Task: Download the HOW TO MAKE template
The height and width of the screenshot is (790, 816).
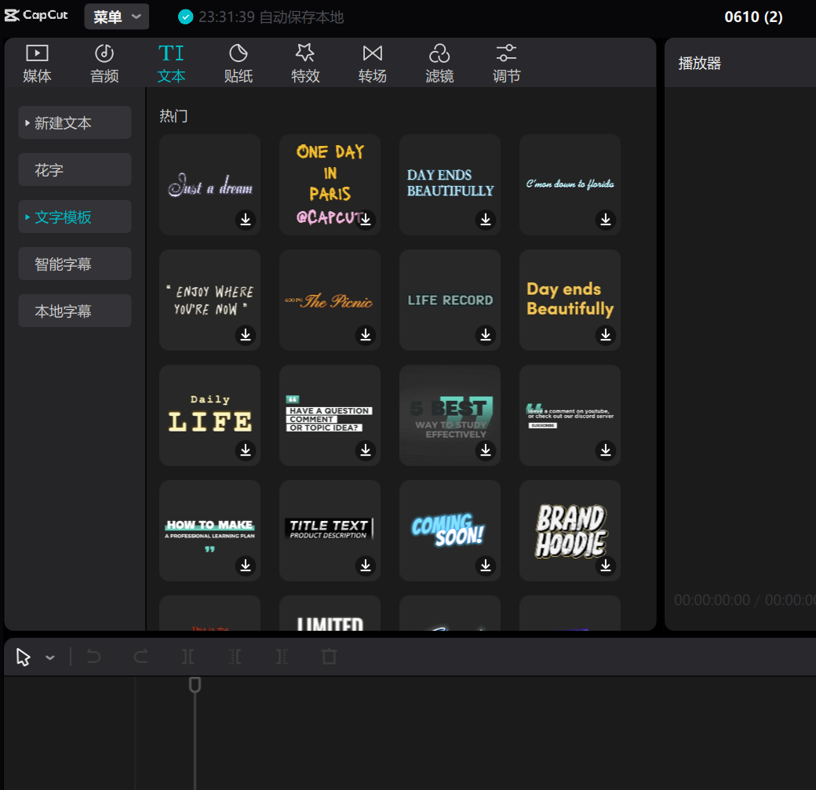Action: pos(246,565)
